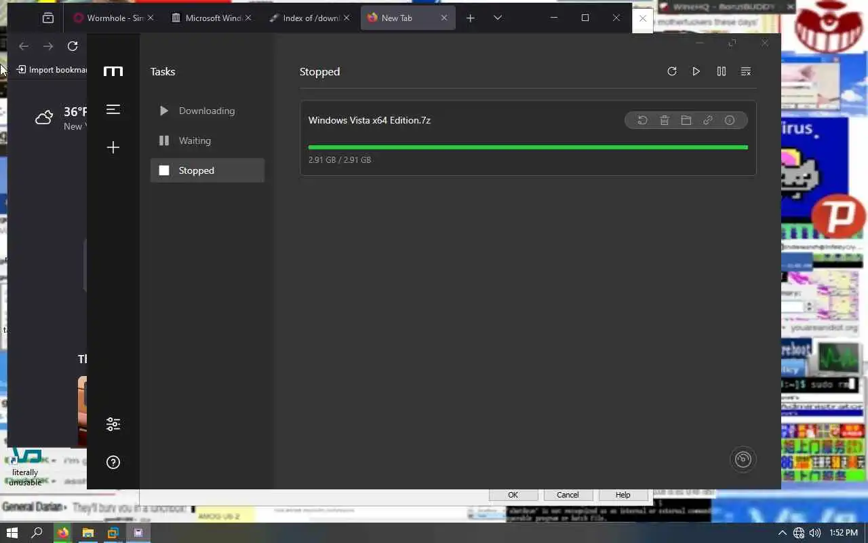Open the task list hamburger icon
Image resolution: width=868 pixels, height=543 pixels.
point(113,109)
